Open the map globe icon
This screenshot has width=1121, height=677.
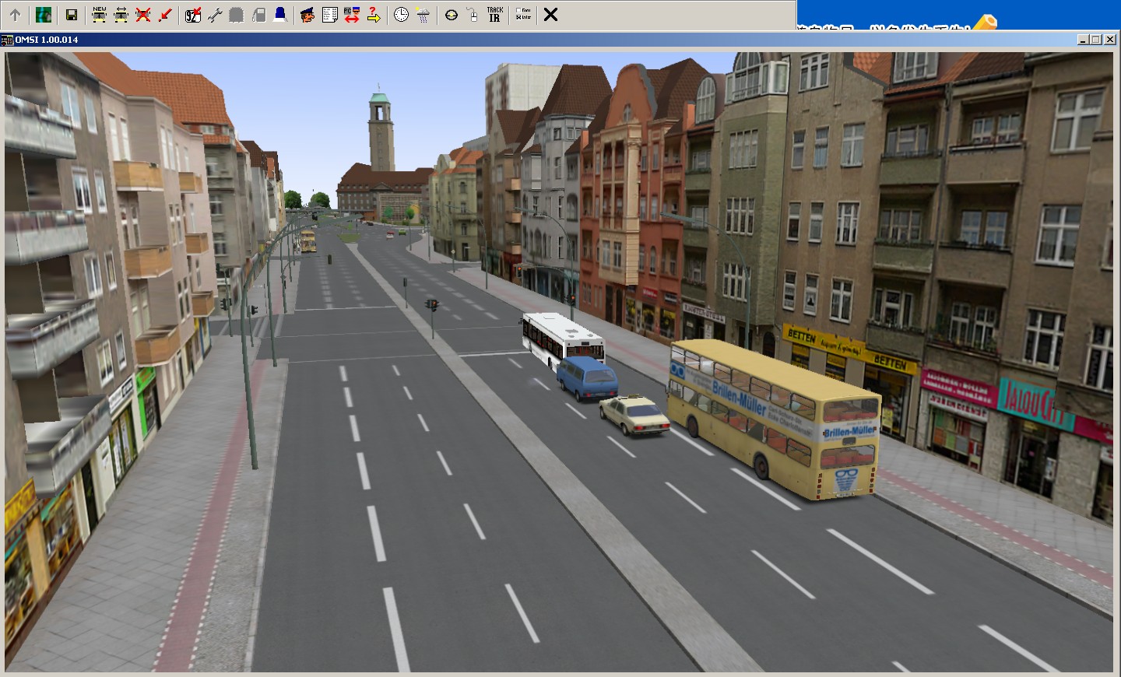coord(44,15)
